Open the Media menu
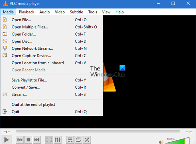 coord(8,12)
